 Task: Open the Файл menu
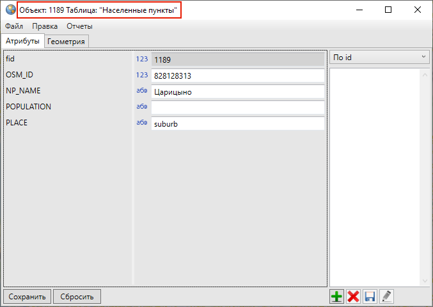[14, 26]
